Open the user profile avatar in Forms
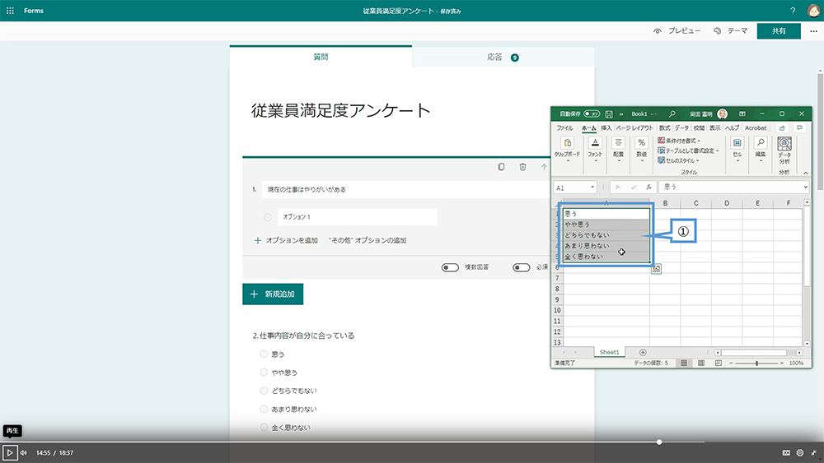 pyautogui.click(x=813, y=11)
